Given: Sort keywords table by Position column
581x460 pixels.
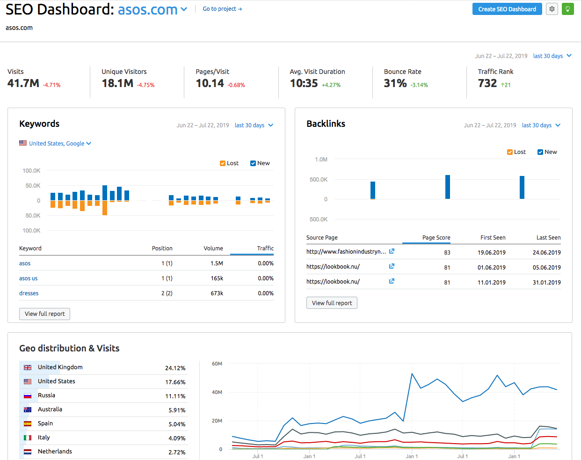Looking at the screenshot, I should pos(162,248).
